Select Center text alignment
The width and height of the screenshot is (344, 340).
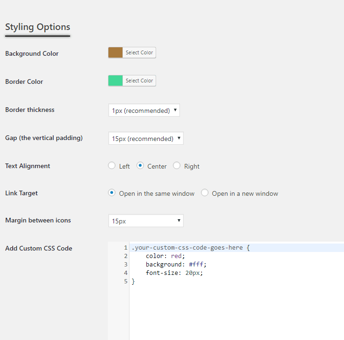pos(140,165)
